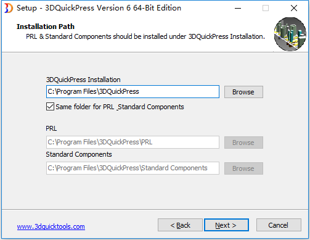The image size is (310, 240).
Task: Close the 3DQuickPress Setup window
Action: coord(294,8)
